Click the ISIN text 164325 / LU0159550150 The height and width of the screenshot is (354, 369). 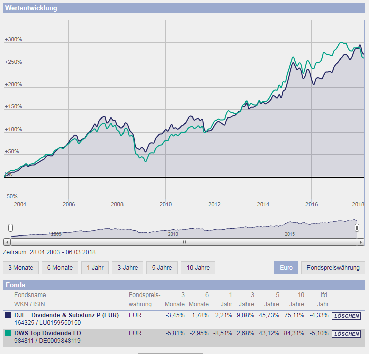pyautogui.click(x=47, y=322)
